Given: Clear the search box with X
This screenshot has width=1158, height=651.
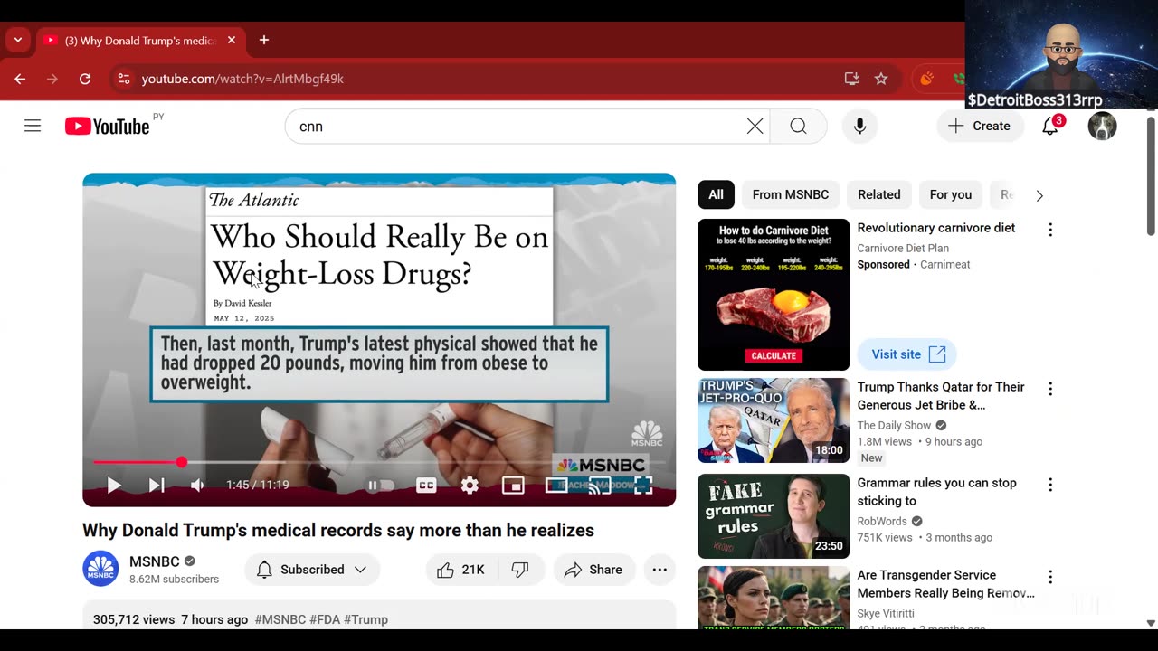Looking at the screenshot, I should [755, 127].
